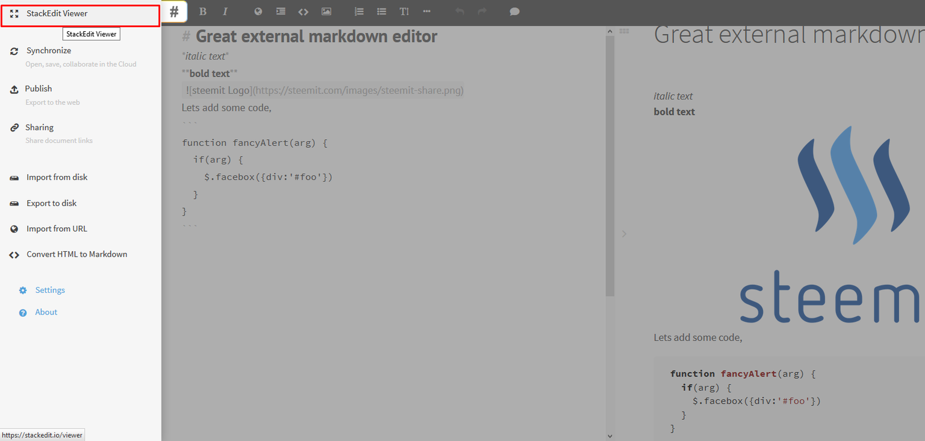Click the 'bold text' line in the preview
Screen dimensions: 925x441
coord(674,111)
